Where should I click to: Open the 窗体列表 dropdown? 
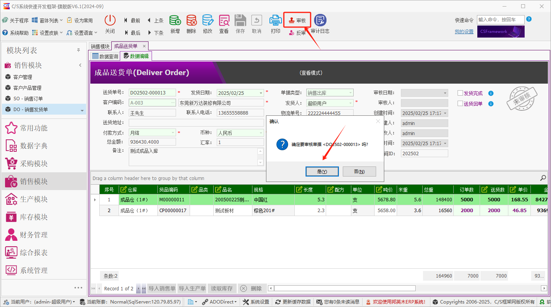coord(48,21)
